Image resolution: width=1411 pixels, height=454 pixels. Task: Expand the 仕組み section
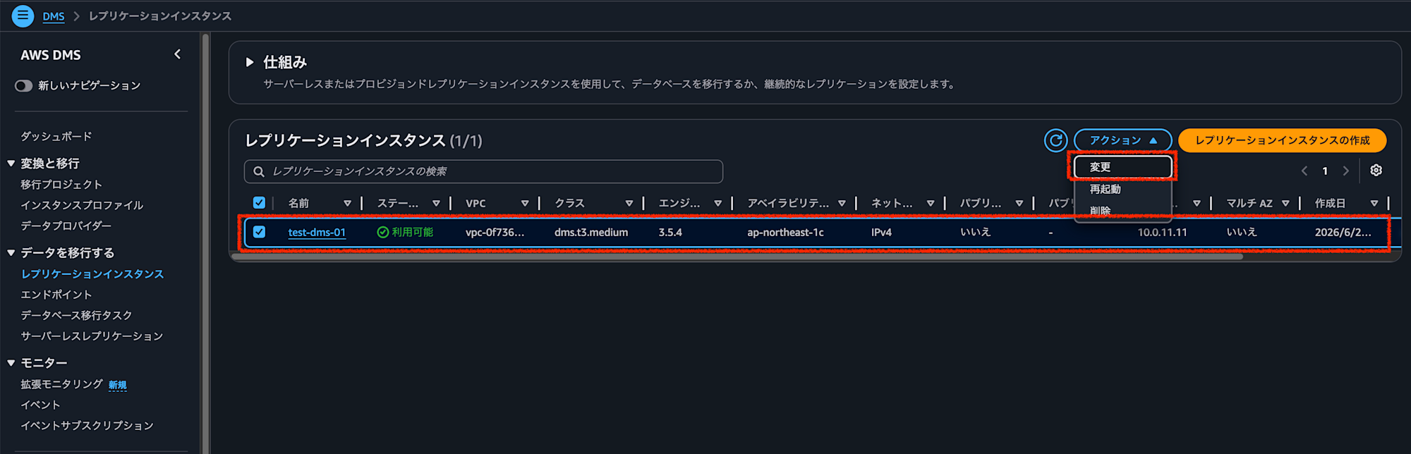[249, 62]
